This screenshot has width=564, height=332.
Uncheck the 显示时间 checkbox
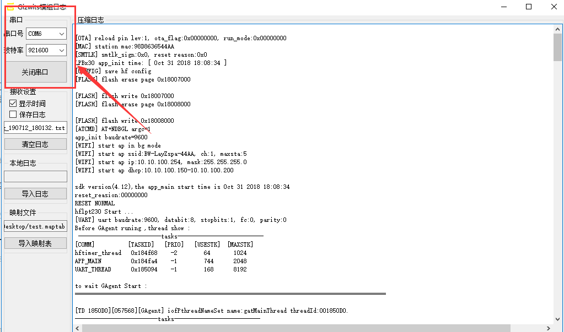click(14, 104)
